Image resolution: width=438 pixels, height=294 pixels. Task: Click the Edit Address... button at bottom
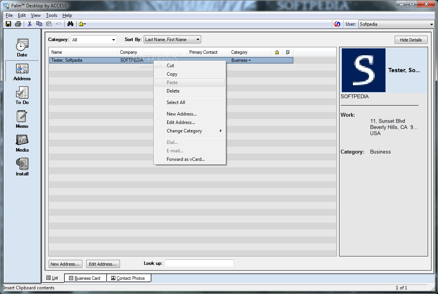[103, 264]
